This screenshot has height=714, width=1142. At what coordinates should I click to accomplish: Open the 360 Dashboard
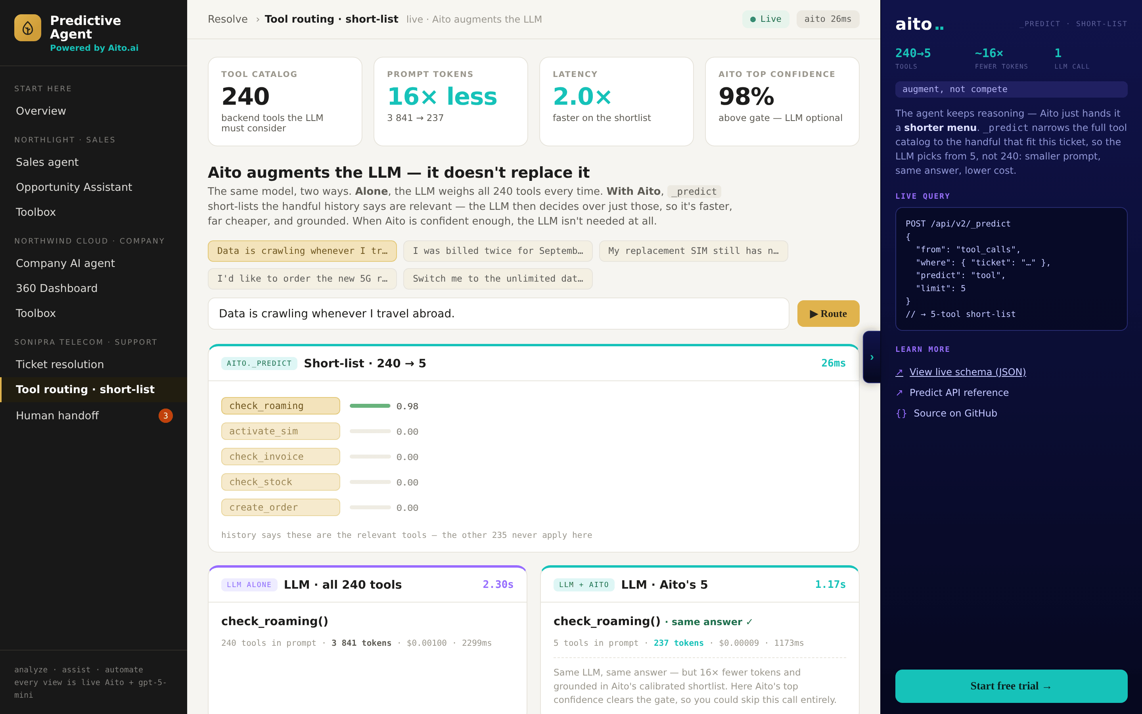pyautogui.click(x=94, y=288)
